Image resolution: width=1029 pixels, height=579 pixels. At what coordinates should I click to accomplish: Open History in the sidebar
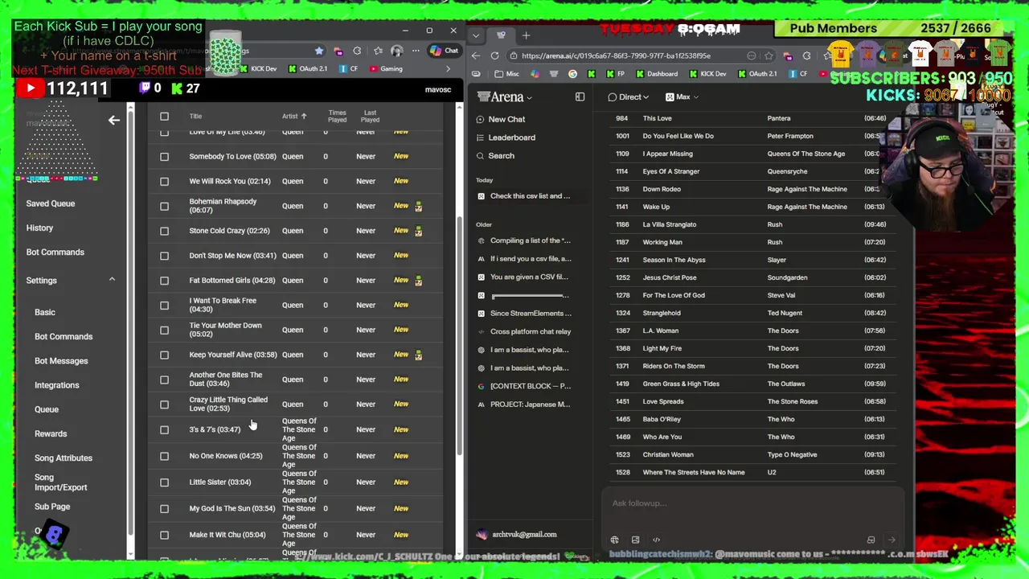click(39, 228)
